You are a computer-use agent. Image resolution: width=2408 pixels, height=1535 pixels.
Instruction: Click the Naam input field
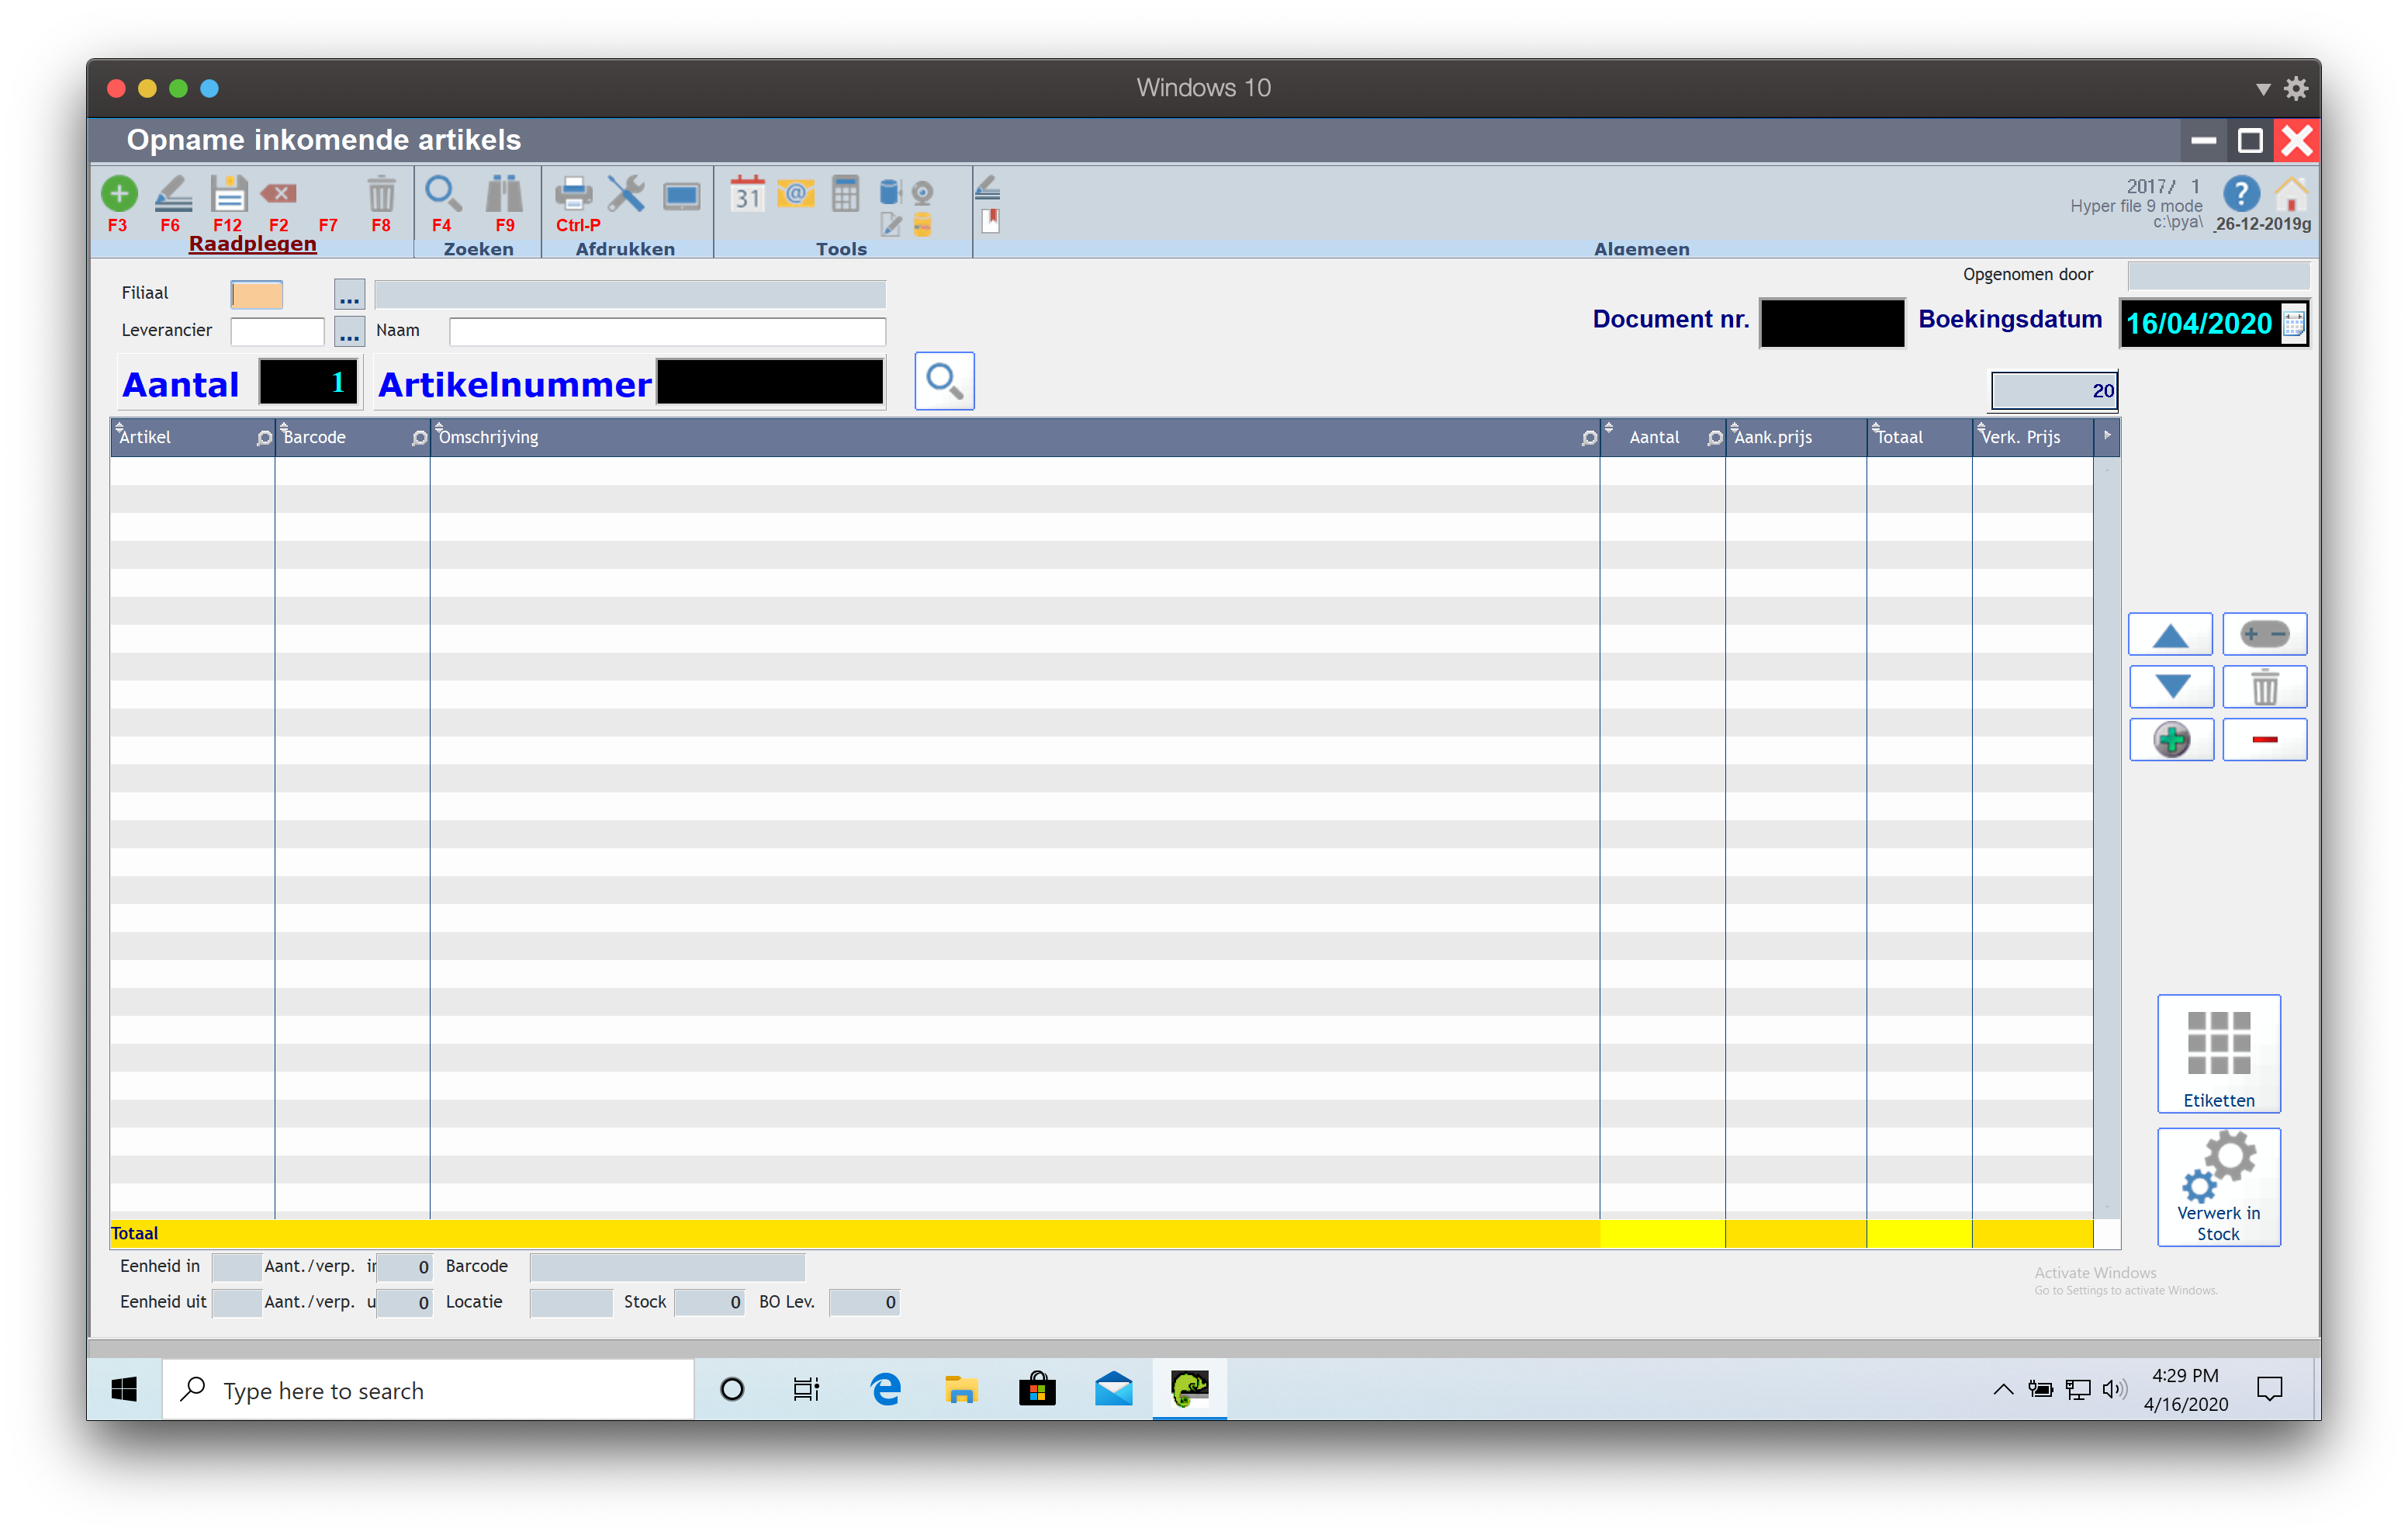click(x=667, y=331)
